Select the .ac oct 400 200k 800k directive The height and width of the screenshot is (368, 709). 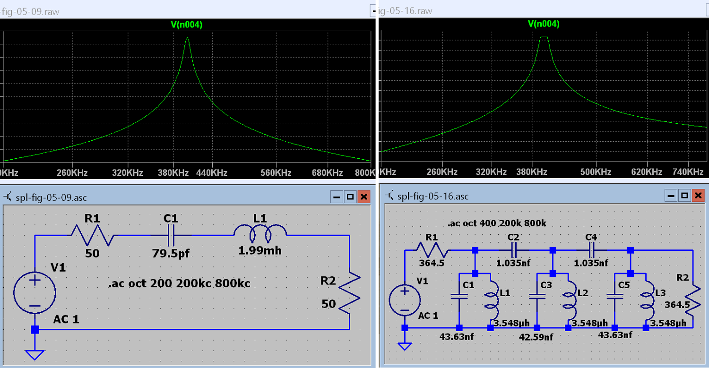(496, 223)
